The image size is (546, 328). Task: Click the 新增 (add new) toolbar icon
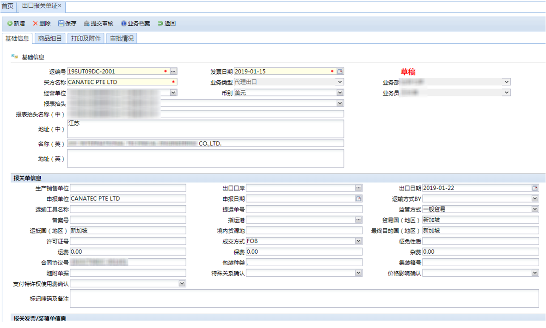click(10, 24)
